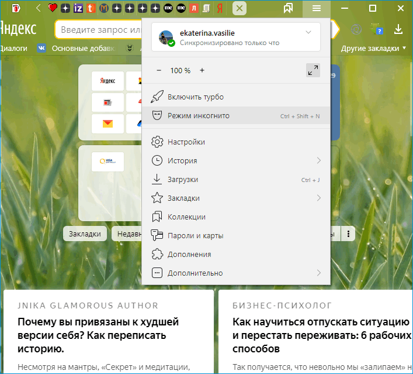
Task: Open the VK 'Основные добавк' bookmark
Action: [76, 49]
